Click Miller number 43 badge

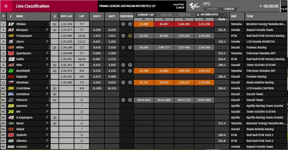(11, 47)
